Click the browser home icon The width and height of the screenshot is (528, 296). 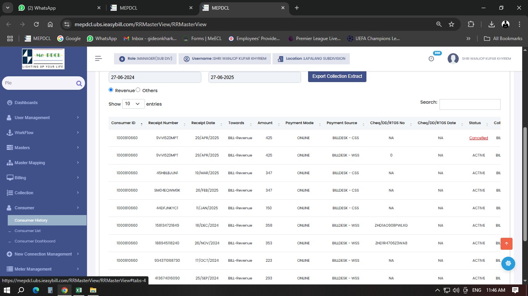[x=50, y=24]
